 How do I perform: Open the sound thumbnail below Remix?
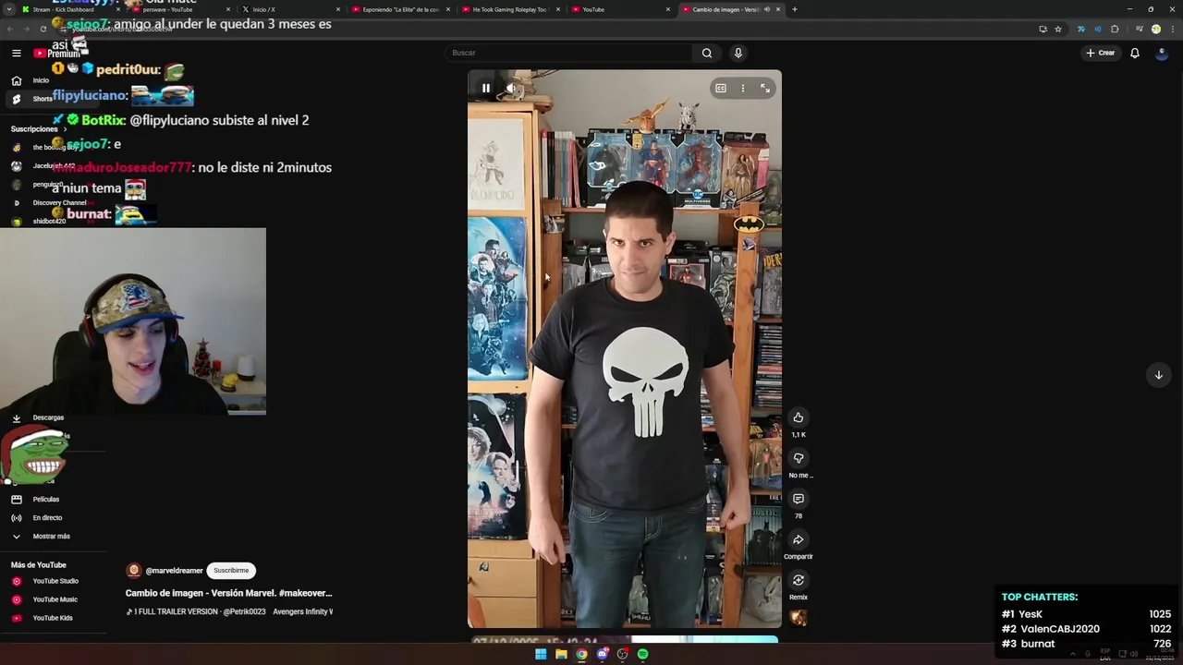[x=799, y=618]
